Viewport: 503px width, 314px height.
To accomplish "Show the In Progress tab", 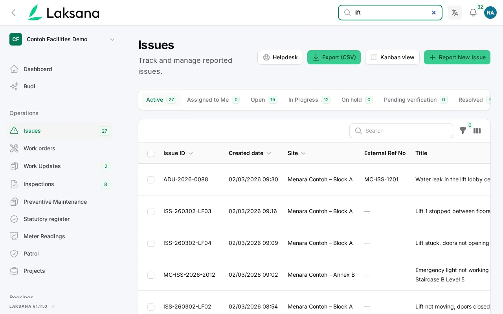I will 309,100.
